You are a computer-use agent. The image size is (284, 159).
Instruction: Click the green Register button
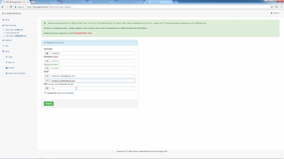49,104
